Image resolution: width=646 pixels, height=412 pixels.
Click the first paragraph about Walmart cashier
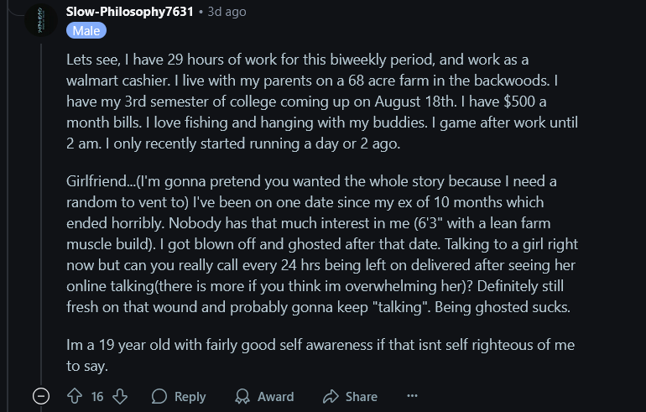point(322,102)
